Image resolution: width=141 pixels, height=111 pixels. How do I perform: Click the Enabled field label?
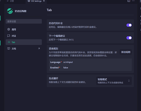[54, 67]
